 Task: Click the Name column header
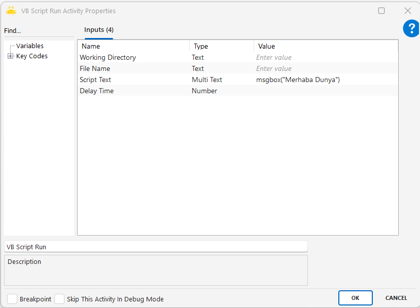[x=133, y=46]
